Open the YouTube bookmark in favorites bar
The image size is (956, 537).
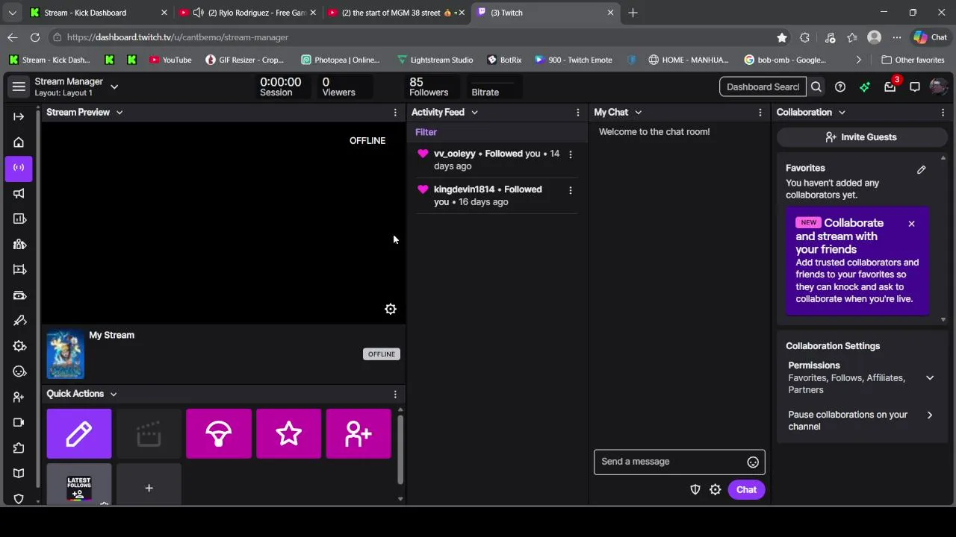pos(170,60)
